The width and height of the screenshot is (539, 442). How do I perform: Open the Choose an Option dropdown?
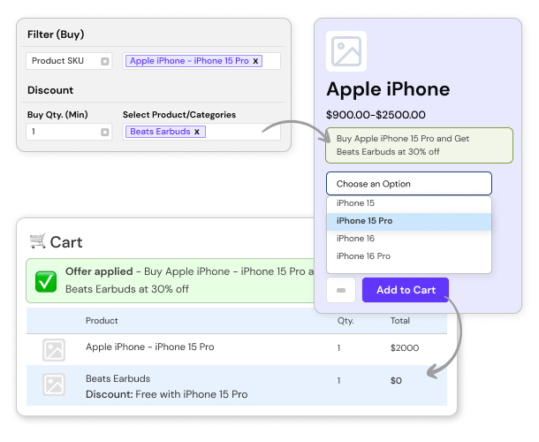click(408, 184)
